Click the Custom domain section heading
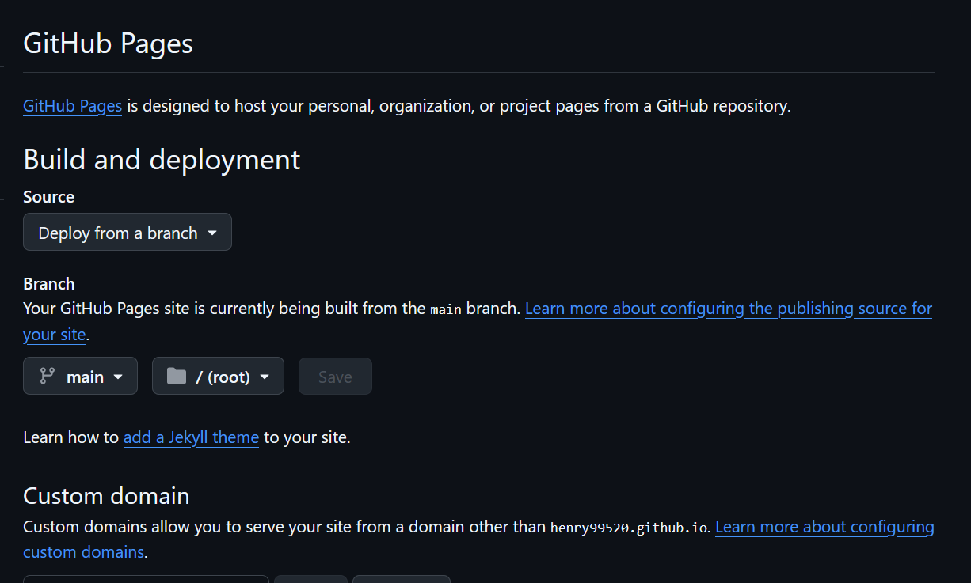The height and width of the screenshot is (583, 971). (106, 496)
